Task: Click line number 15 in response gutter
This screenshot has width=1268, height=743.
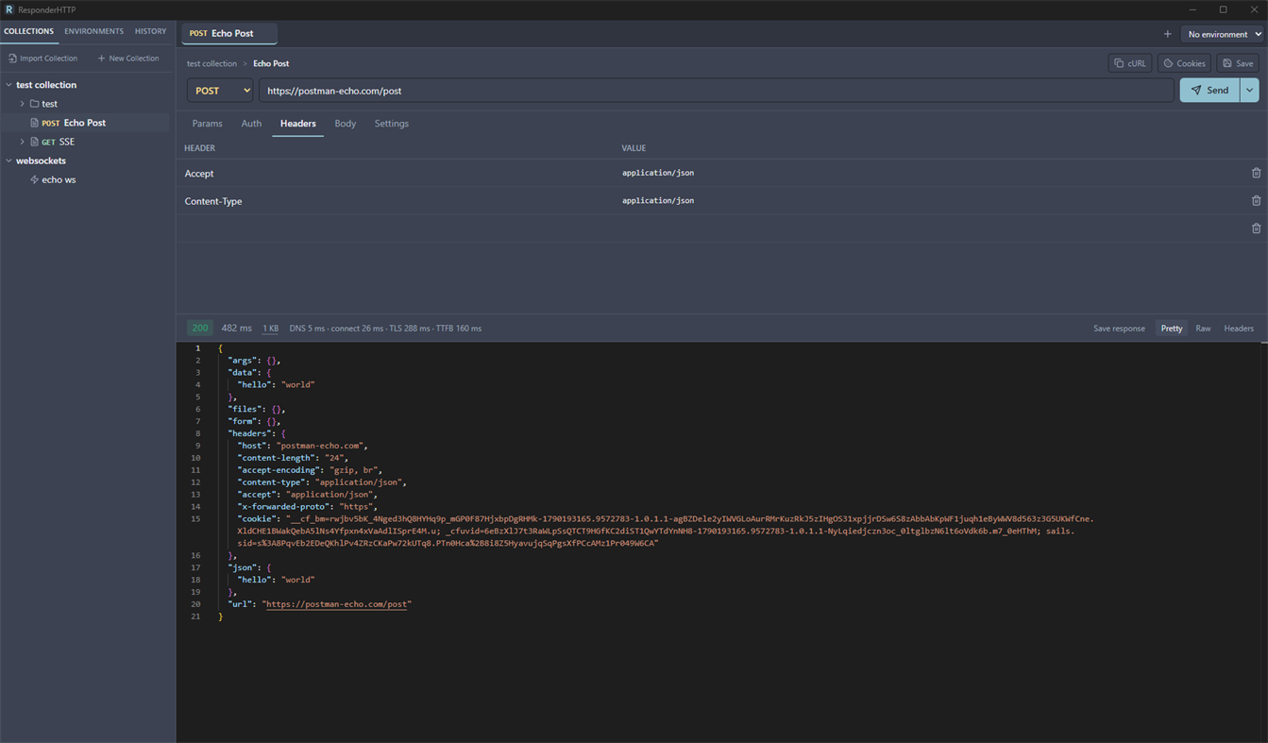Action: pyautogui.click(x=195, y=519)
